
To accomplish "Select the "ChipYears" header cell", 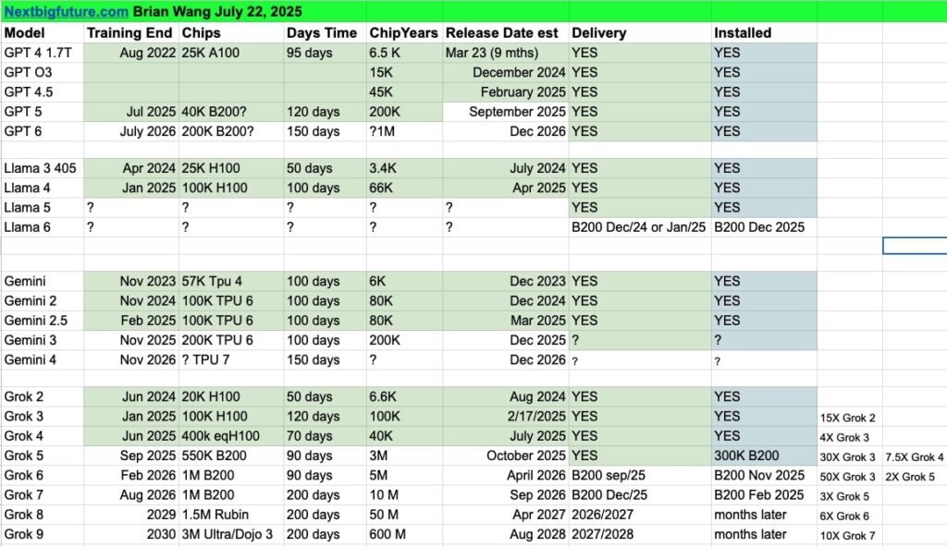I will click(x=405, y=32).
